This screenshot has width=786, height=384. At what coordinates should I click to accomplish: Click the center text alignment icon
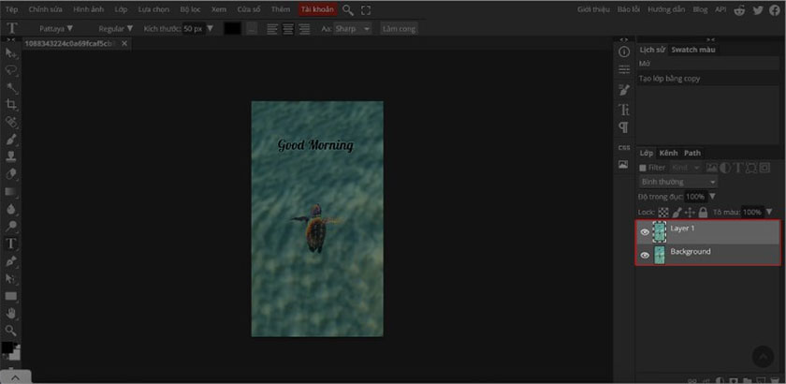[x=288, y=28]
